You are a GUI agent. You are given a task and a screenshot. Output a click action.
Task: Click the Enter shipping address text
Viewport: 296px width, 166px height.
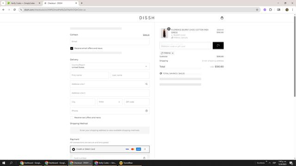coord(213,61)
